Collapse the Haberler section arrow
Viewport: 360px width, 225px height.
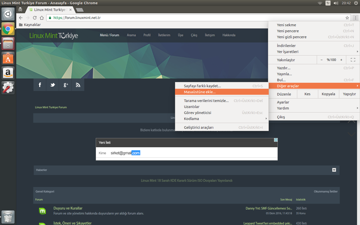334,170
